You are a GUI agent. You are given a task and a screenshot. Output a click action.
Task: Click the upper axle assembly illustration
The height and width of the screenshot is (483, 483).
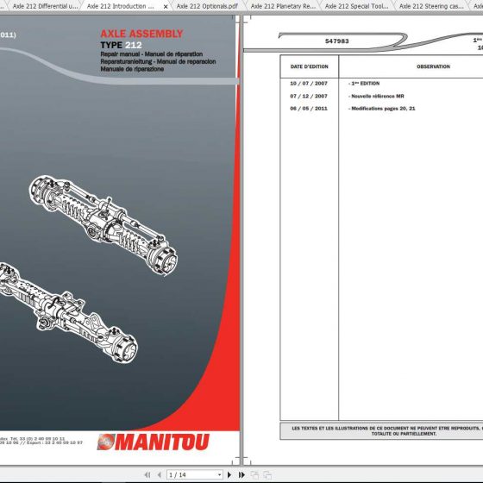(103, 225)
